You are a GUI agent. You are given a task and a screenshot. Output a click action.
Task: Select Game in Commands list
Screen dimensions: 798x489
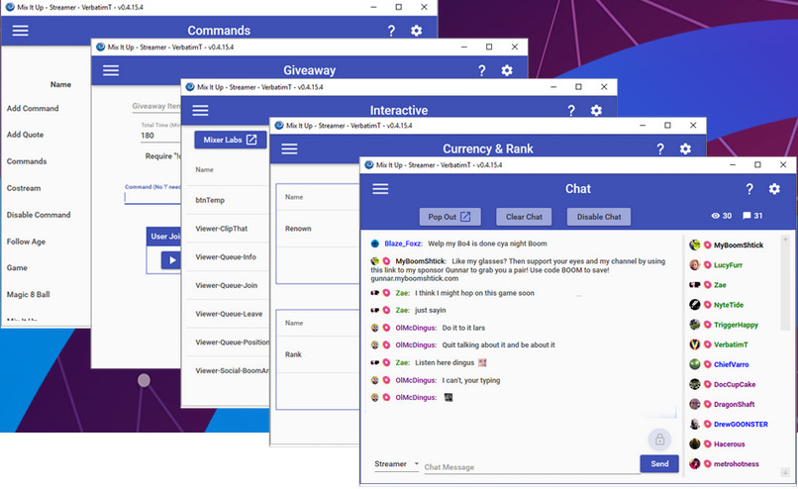click(x=17, y=267)
